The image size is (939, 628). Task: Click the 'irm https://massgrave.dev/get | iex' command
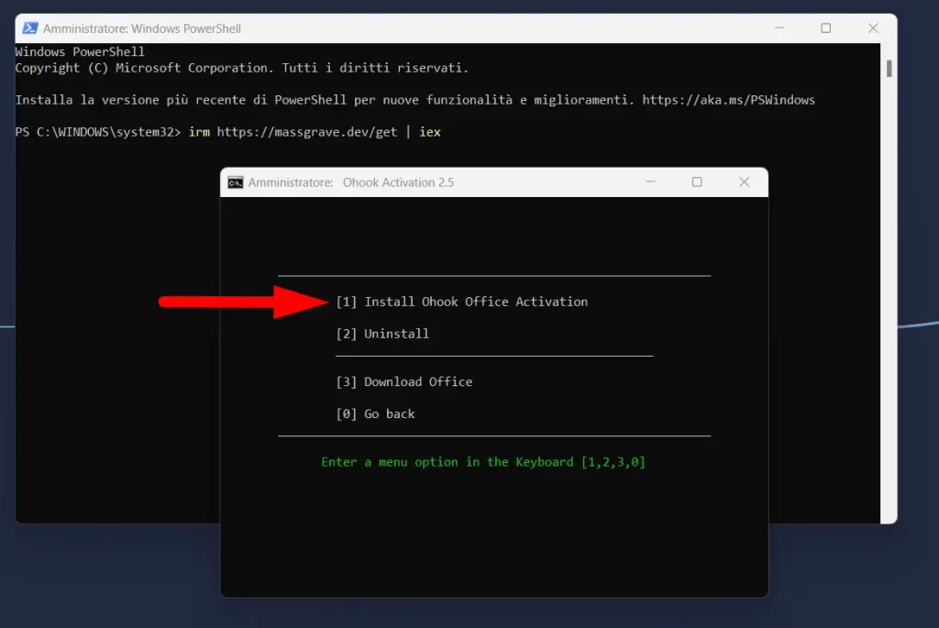tap(315, 132)
